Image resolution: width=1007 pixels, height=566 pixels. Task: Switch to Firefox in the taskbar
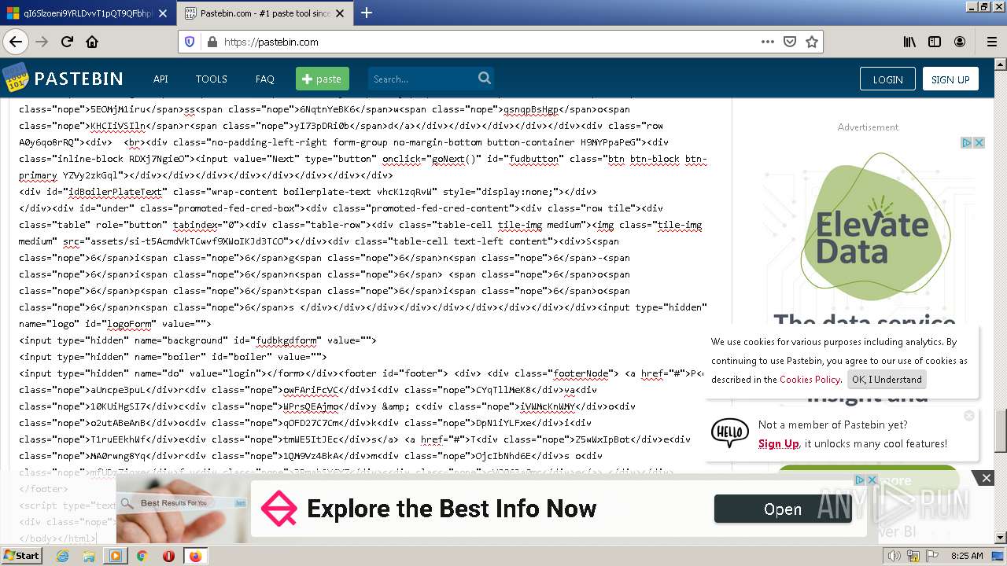click(x=195, y=556)
